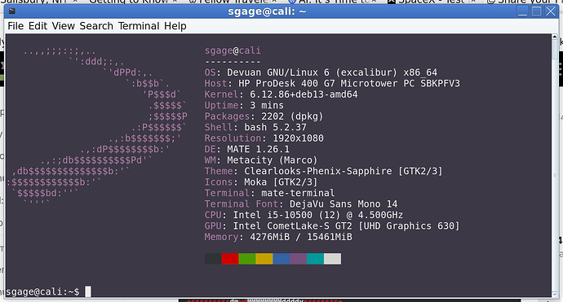Image resolution: width=563 pixels, height=302 pixels.
Task: Click the cyan color block
Action: [x=315, y=259]
